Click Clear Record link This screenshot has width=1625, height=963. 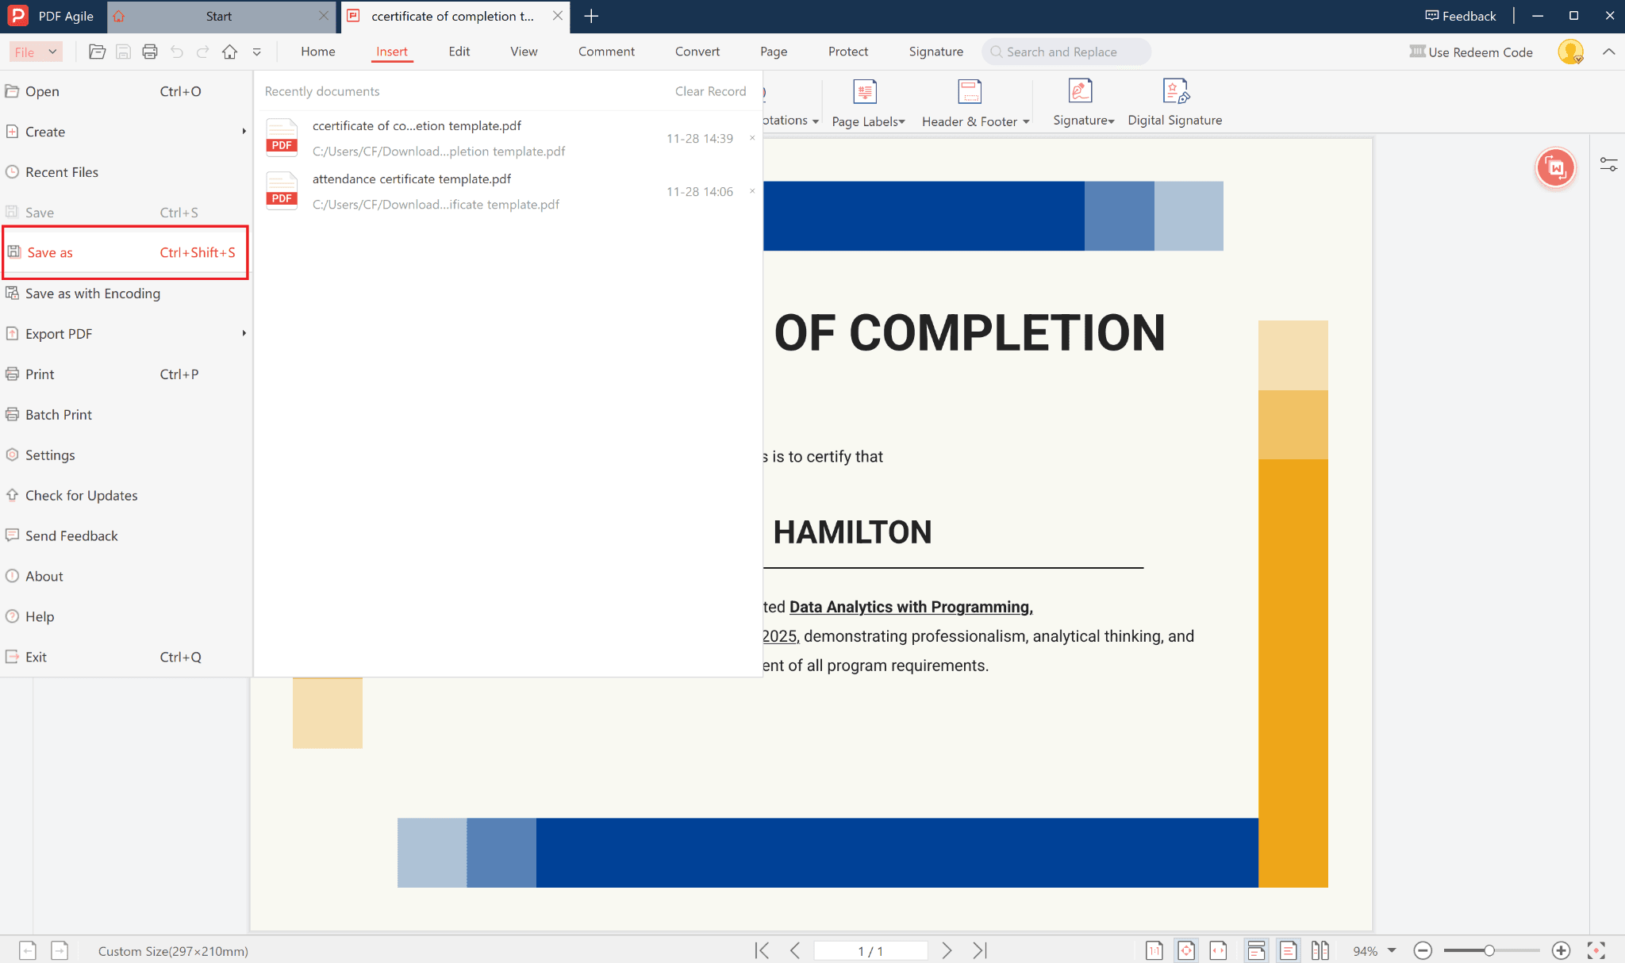pyautogui.click(x=710, y=91)
